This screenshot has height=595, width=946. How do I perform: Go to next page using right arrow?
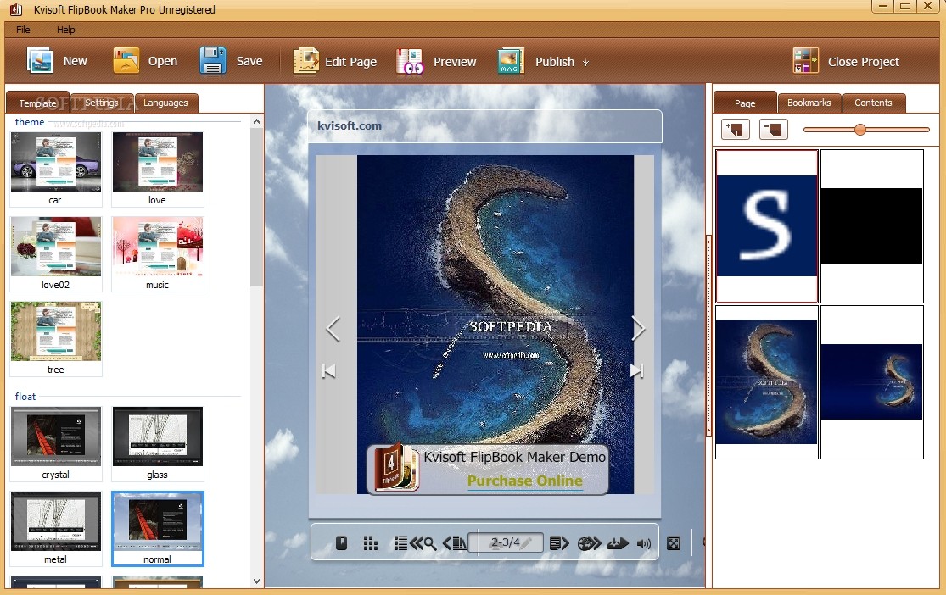[x=638, y=329]
